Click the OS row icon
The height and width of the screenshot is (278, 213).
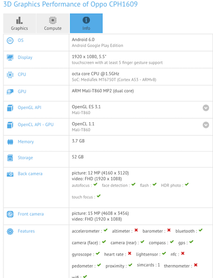pyautogui.click(x=10, y=40)
